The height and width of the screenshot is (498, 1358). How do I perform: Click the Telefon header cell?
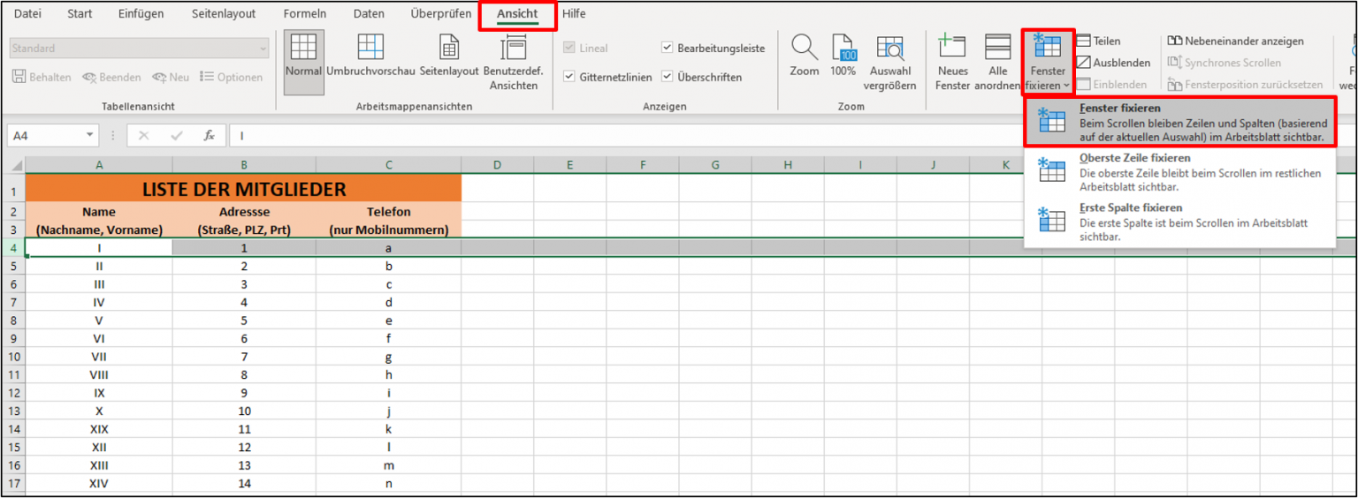point(389,212)
